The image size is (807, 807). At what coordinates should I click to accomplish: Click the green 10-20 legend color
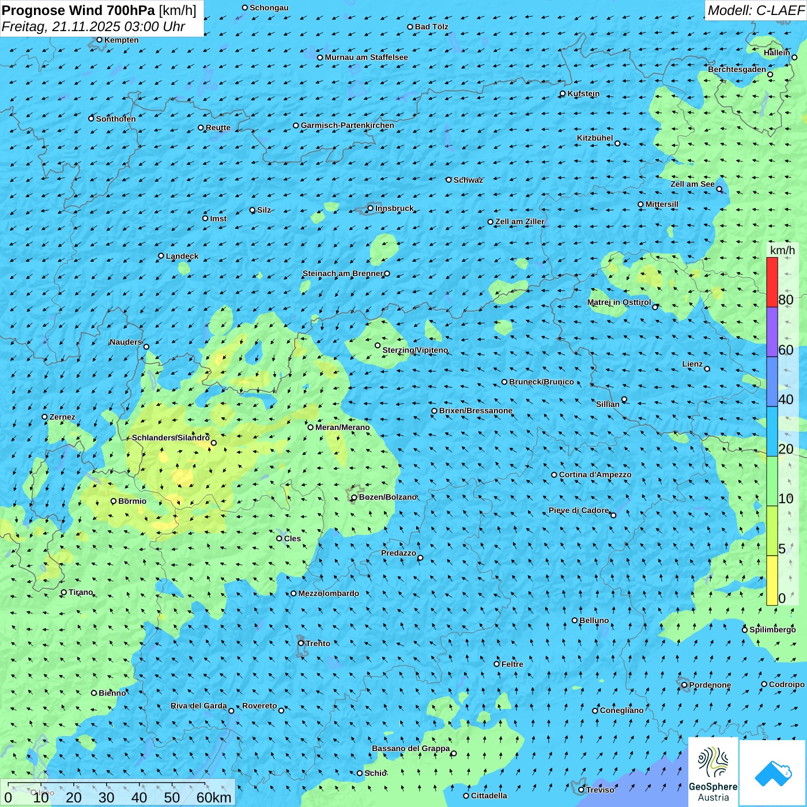[x=772, y=481]
